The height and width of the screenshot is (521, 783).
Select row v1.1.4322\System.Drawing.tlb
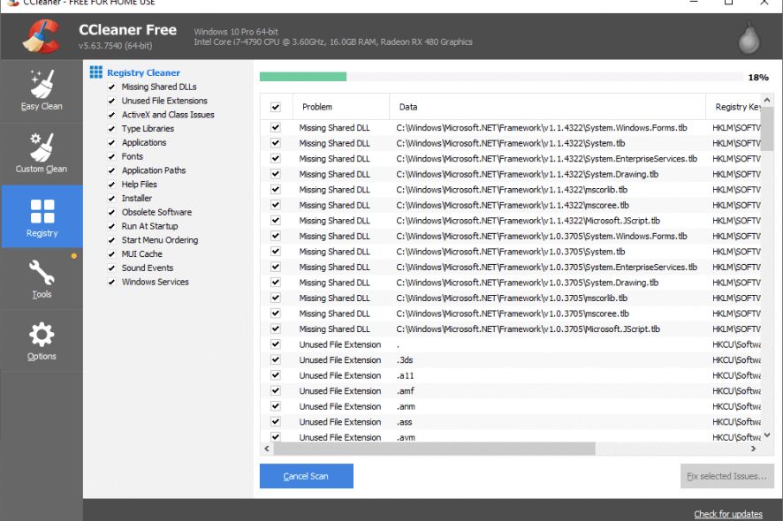510,174
